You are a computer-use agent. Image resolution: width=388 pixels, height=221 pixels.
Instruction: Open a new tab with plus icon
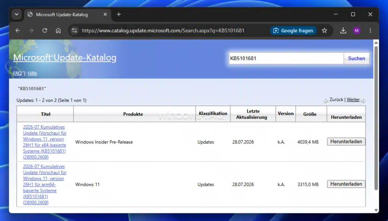point(119,14)
